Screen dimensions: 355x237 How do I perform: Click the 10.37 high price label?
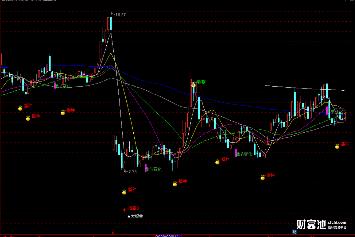pyautogui.click(x=120, y=15)
